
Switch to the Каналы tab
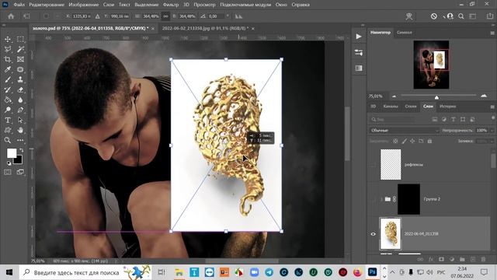tap(391, 107)
